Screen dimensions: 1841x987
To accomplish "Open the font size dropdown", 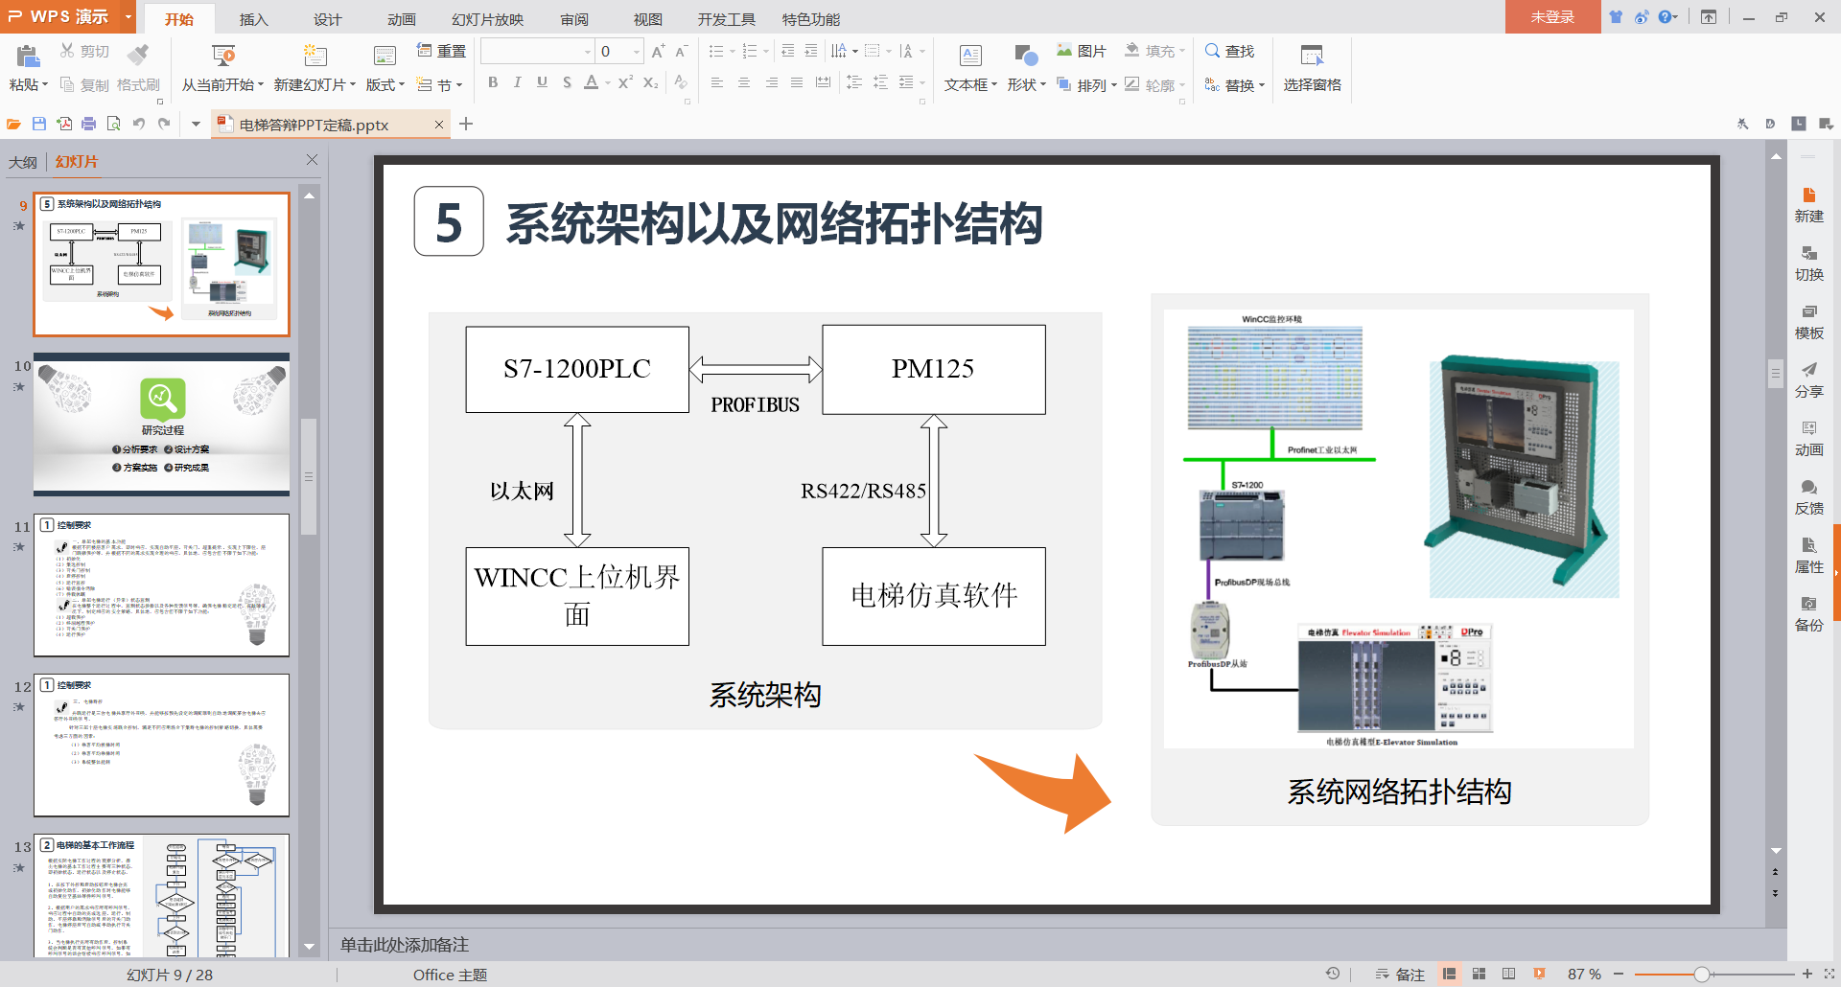I will point(637,52).
